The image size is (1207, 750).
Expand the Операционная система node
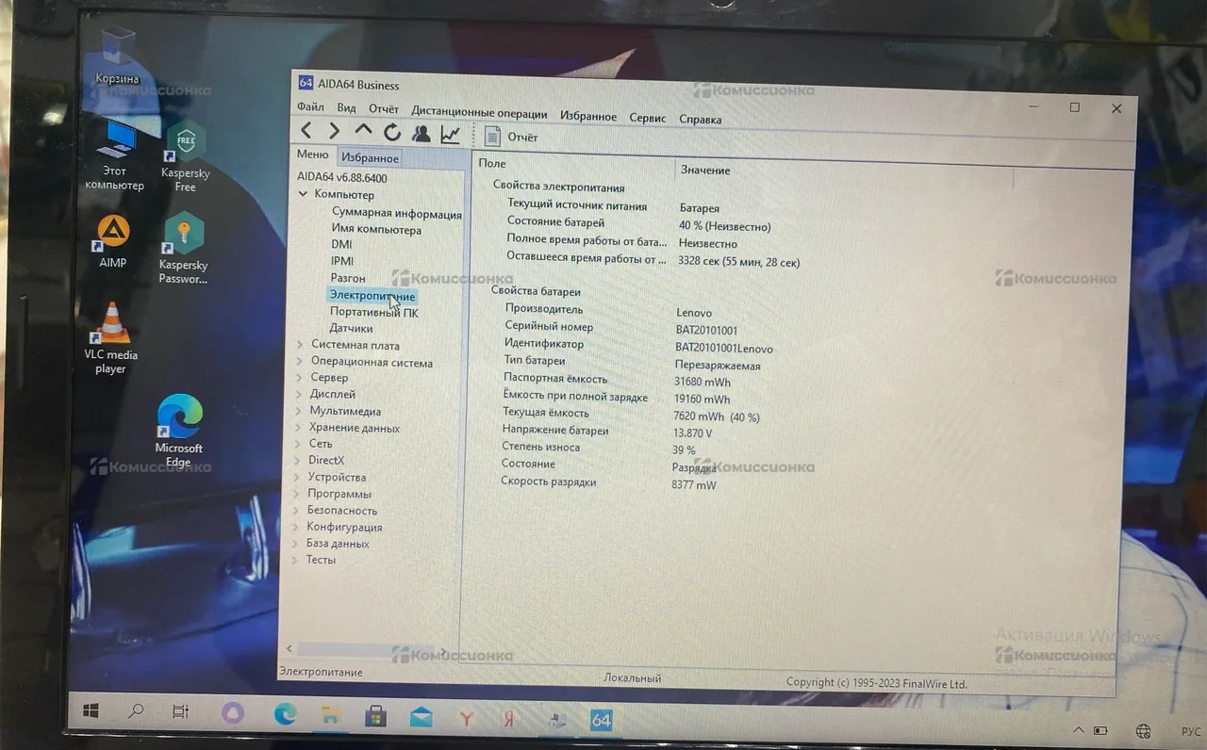(300, 362)
